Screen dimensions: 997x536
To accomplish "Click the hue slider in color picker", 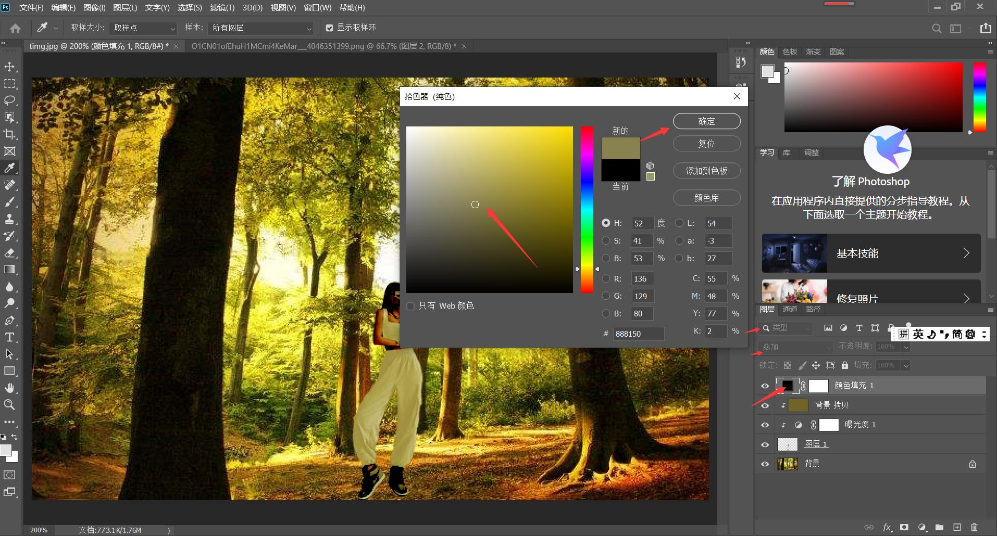I will pyautogui.click(x=587, y=209).
